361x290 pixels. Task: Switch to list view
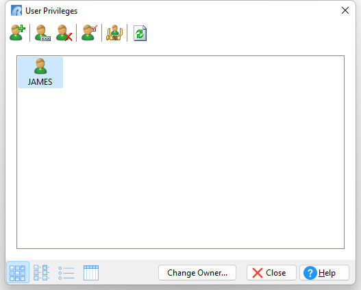[66, 273]
